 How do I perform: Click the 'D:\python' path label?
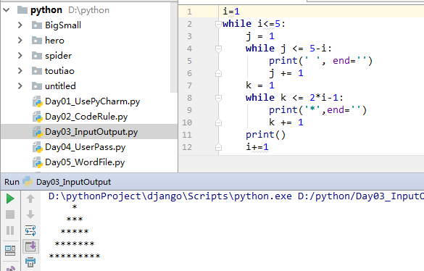coord(88,10)
